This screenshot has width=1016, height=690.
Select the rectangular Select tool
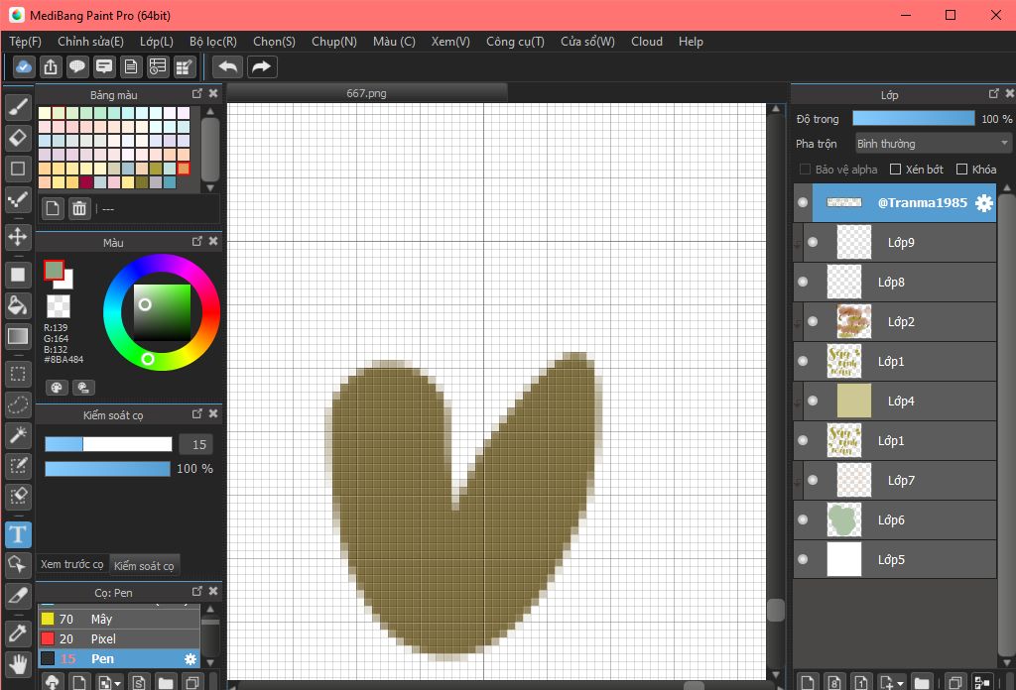click(x=18, y=374)
